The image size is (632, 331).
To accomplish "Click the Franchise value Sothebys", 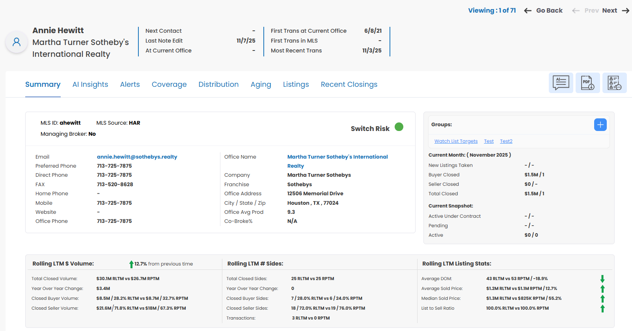I will point(300,185).
